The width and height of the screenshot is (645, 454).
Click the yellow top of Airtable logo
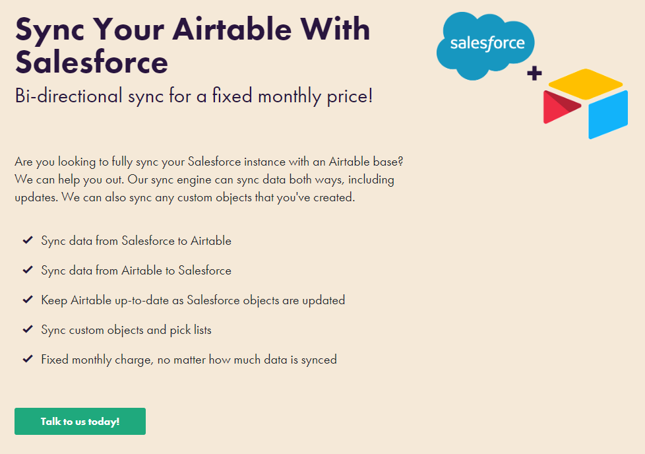click(x=585, y=84)
